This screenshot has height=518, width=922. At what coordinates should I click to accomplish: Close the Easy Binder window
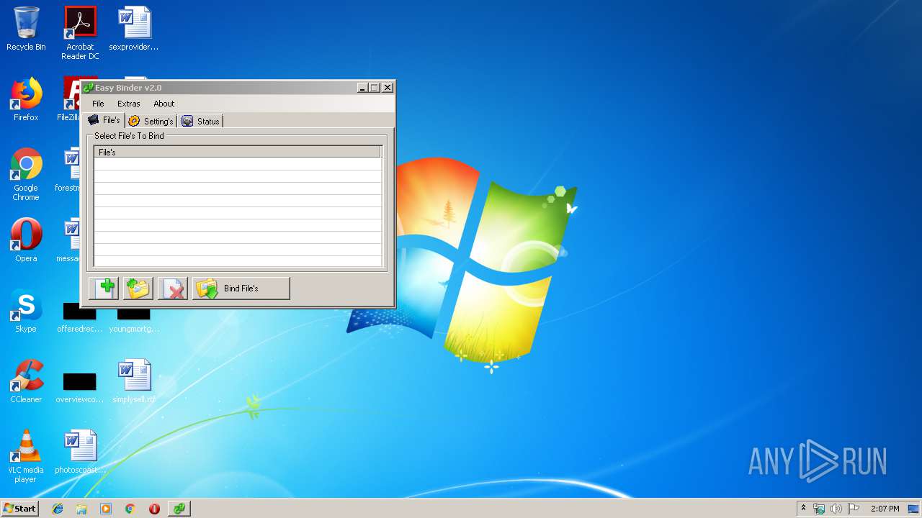coord(388,88)
